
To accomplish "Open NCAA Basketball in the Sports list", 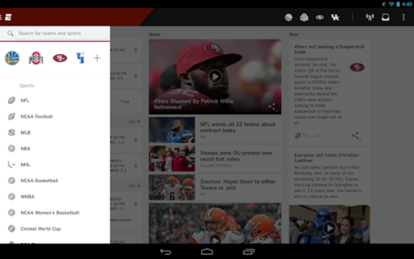I will (55, 181).
